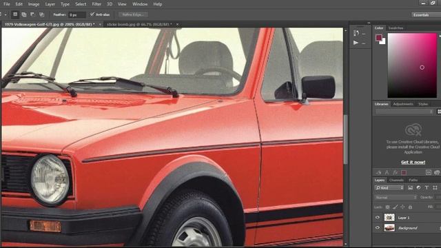Filter layers by shape layers icon

(435, 187)
